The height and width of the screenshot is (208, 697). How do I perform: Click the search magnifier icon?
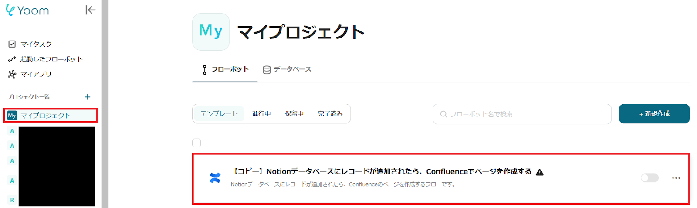click(x=443, y=114)
